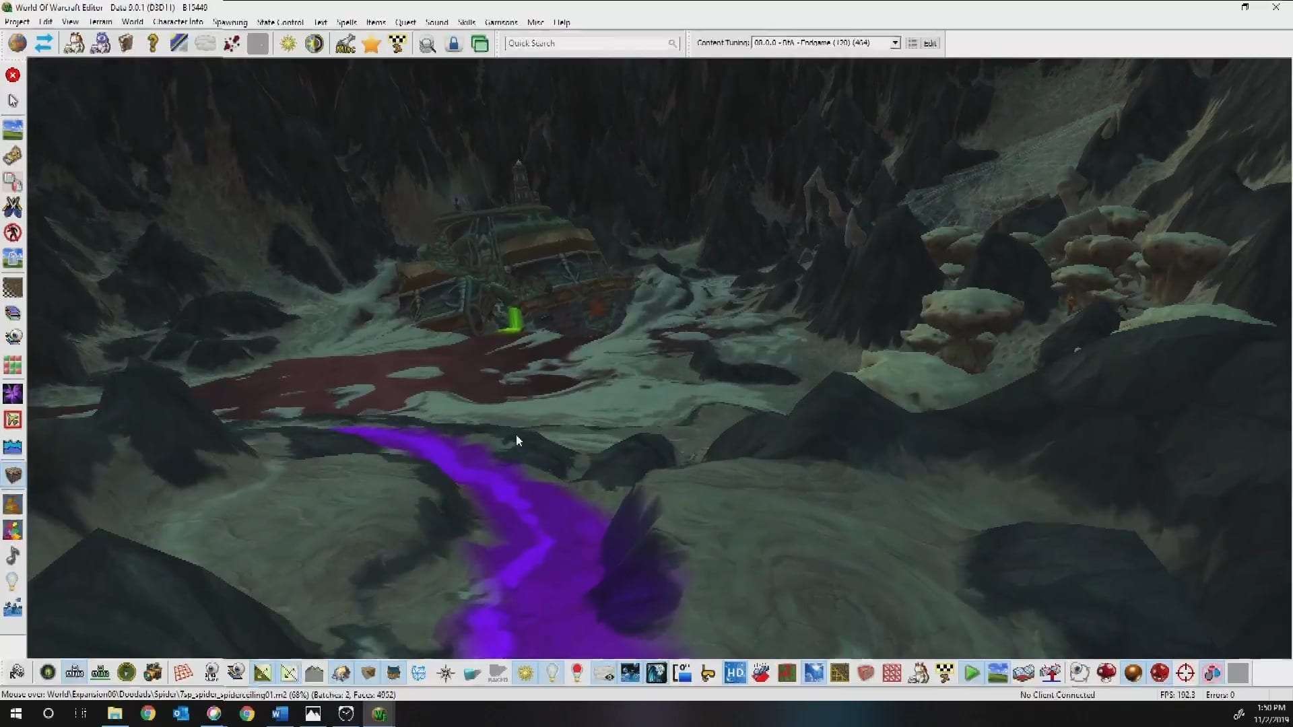The width and height of the screenshot is (1293, 727).
Task: Open the Garrisons menu
Action: coord(501,22)
